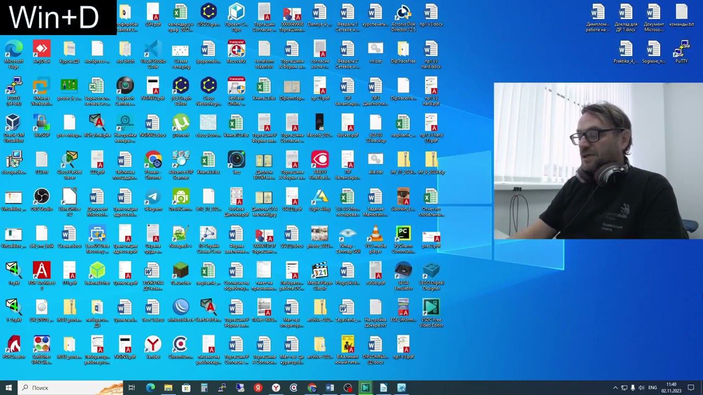This screenshot has height=395, width=703.
Task: Select the VLC media player icon
Action: click(x=376, y=234)
